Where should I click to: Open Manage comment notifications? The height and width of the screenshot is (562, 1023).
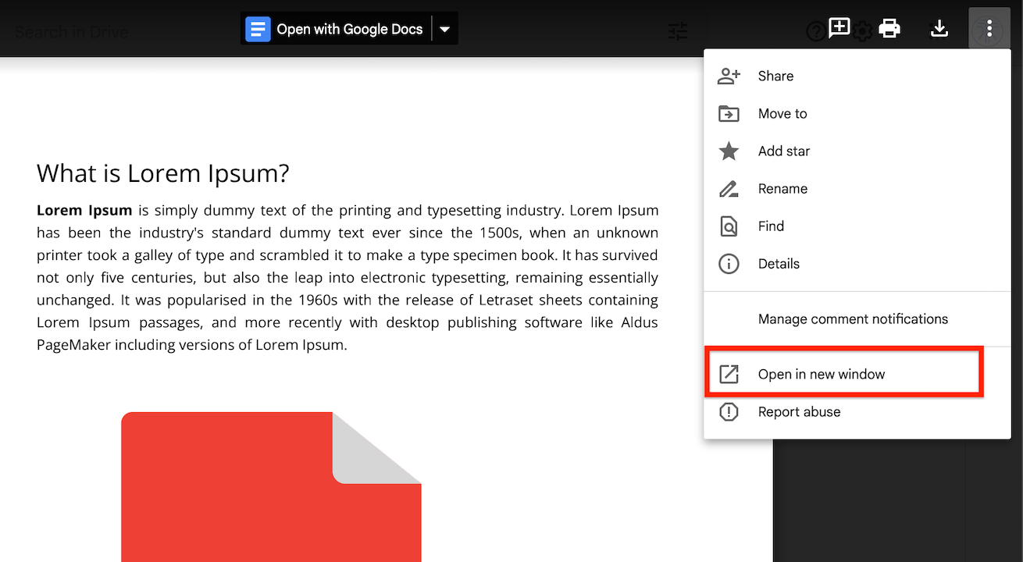(853, 318)
